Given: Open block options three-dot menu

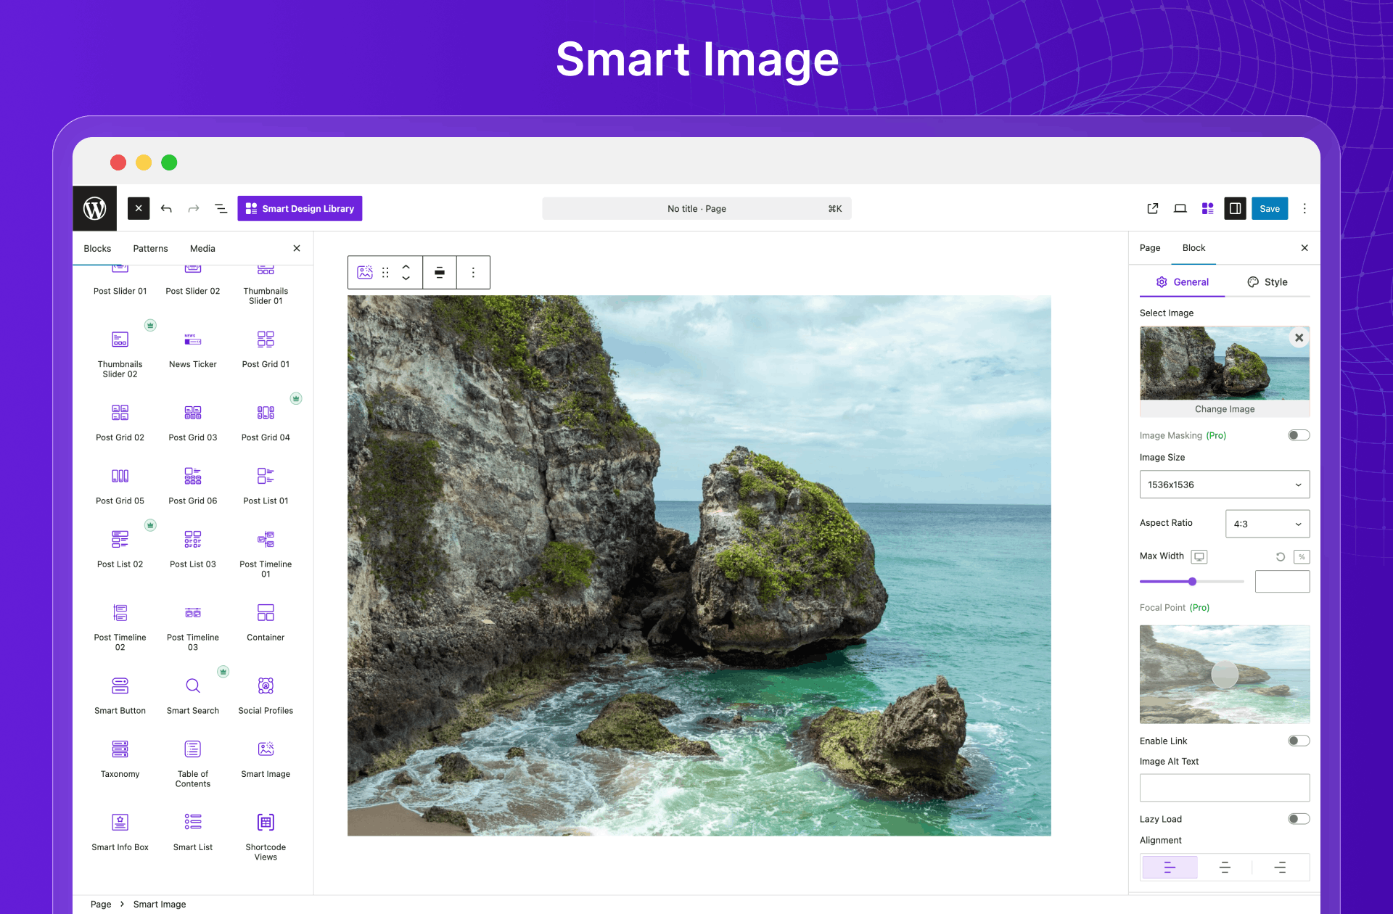Looking at the screenshot, I should point(473,273).
